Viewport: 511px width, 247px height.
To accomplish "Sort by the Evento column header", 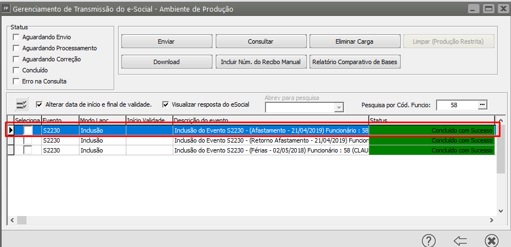I will tap(60, 120).
